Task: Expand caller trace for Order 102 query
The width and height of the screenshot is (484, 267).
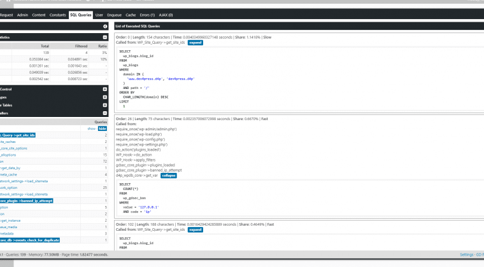Action: tap(196, 229)
